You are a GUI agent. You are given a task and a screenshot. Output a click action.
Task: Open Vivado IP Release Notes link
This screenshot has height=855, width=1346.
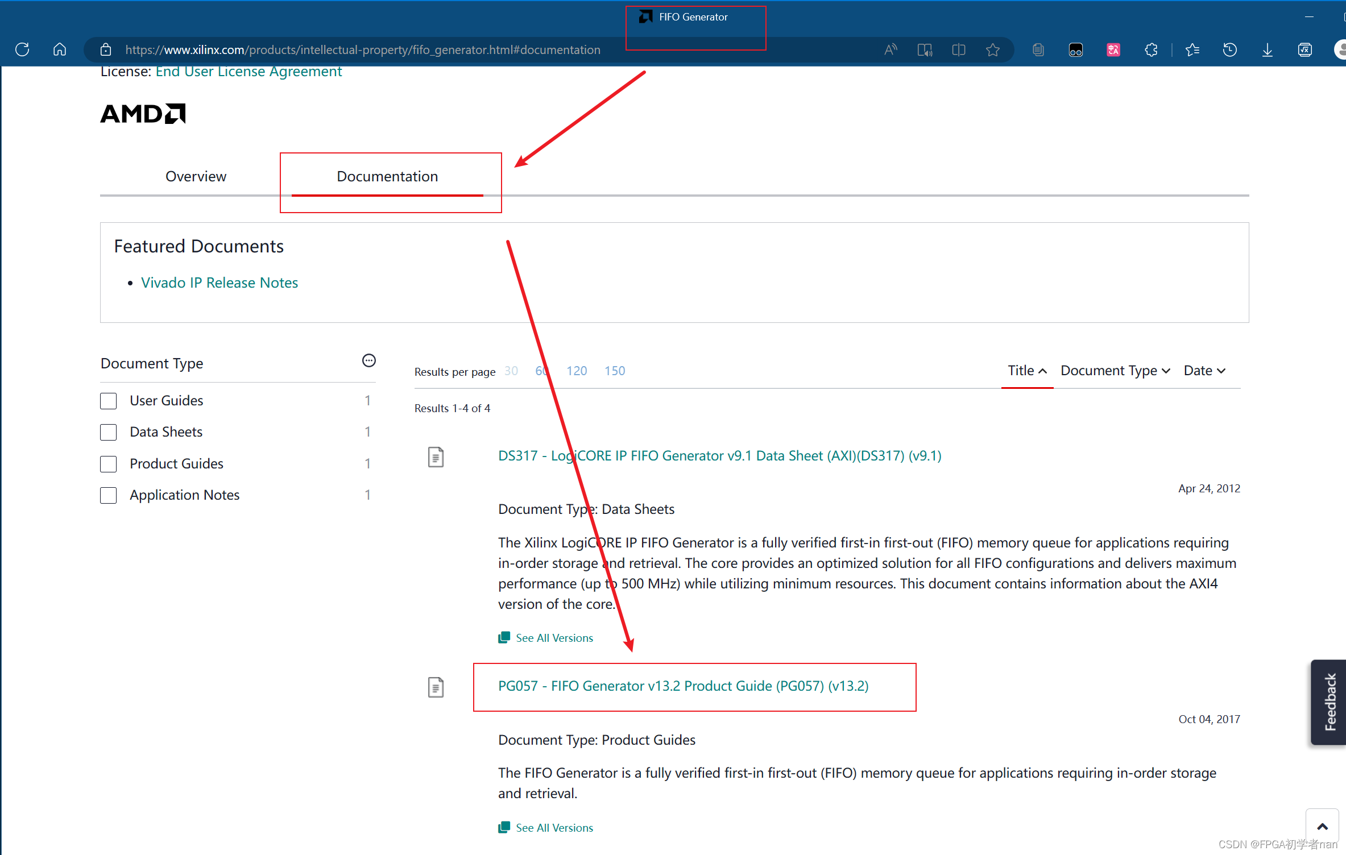[219, 283]
